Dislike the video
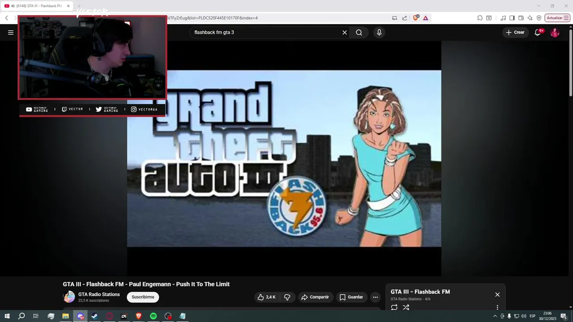 pyautogui.click(x=287, y=297)
